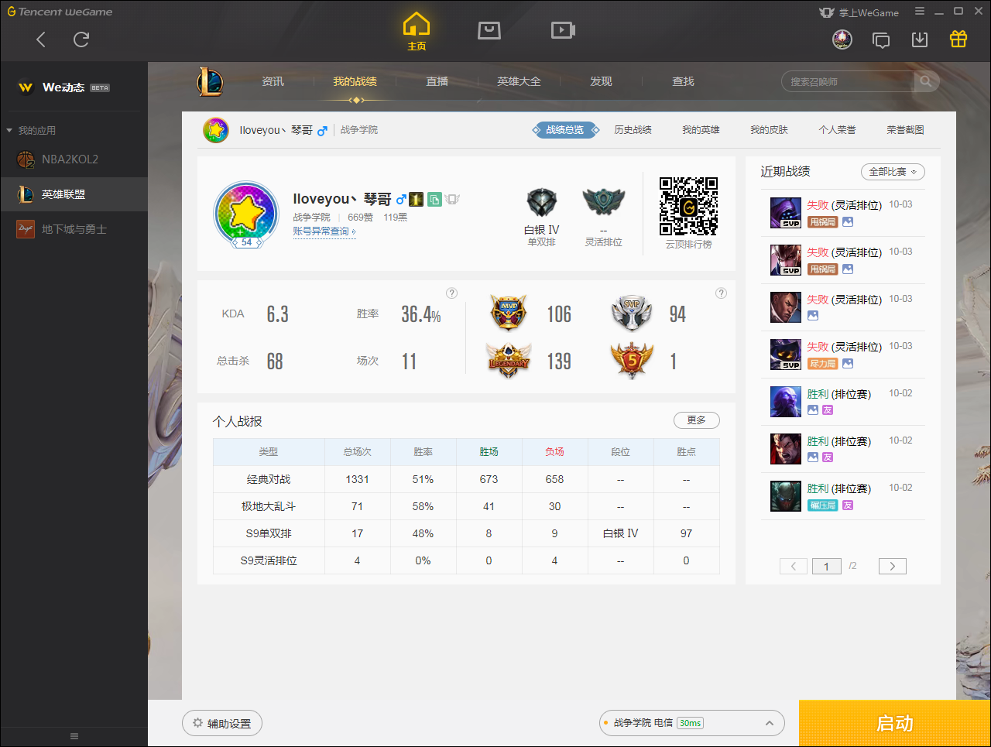This screenshot has width=991, height=747.
Task: Click the help icon beside 胜率 stats
Action: point(452,293)
